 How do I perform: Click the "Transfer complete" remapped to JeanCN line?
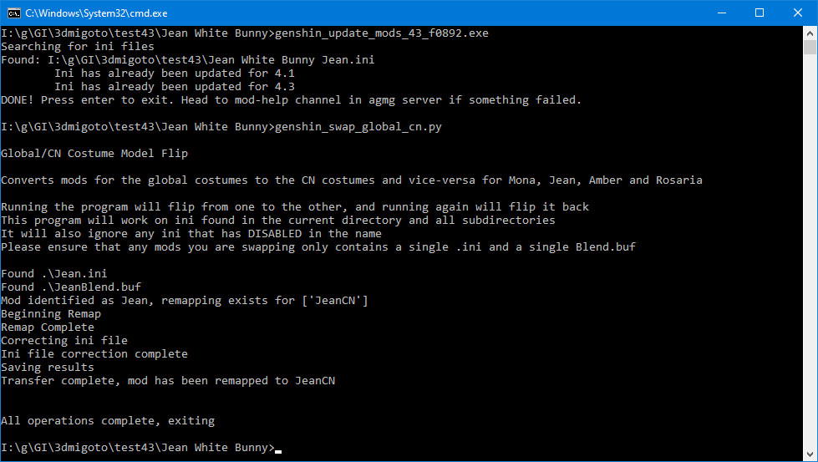pos(168,381)
